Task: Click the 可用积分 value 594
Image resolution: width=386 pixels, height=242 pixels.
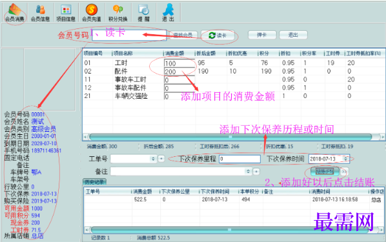Action: 36,216
